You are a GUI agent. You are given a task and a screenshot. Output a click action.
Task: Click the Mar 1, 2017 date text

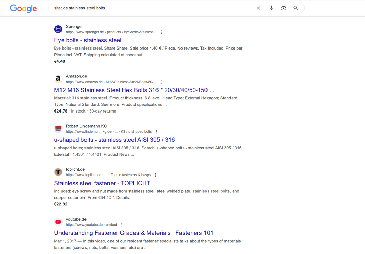click(x=65, y=241)
